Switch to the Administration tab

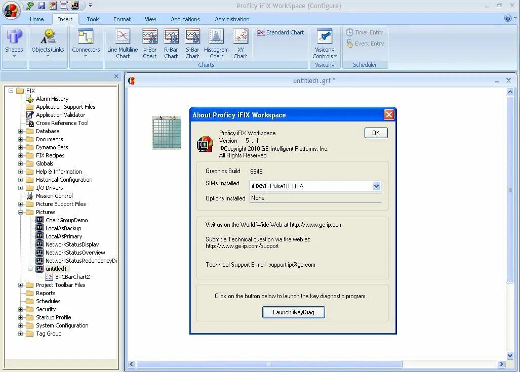(x=232, y=19)
